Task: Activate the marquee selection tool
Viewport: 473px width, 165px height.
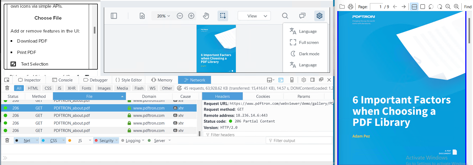Action: click(223, 16)
